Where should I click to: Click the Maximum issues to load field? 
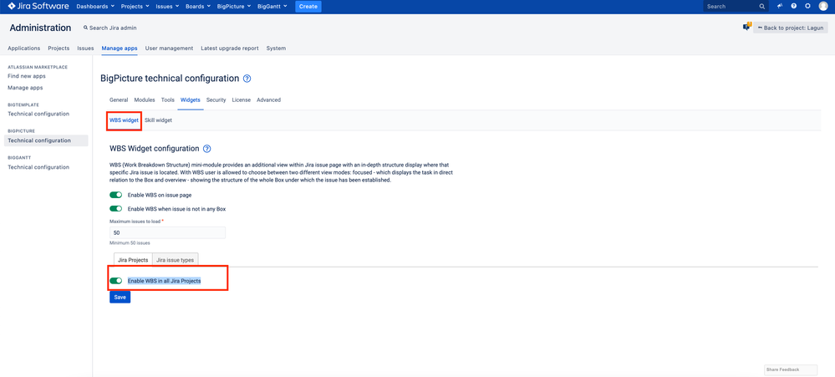(x=167, y=232)
